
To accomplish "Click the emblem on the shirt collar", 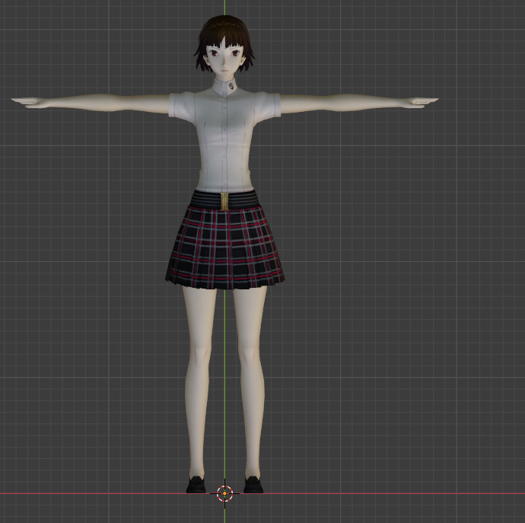I will (x=231, y=87).
